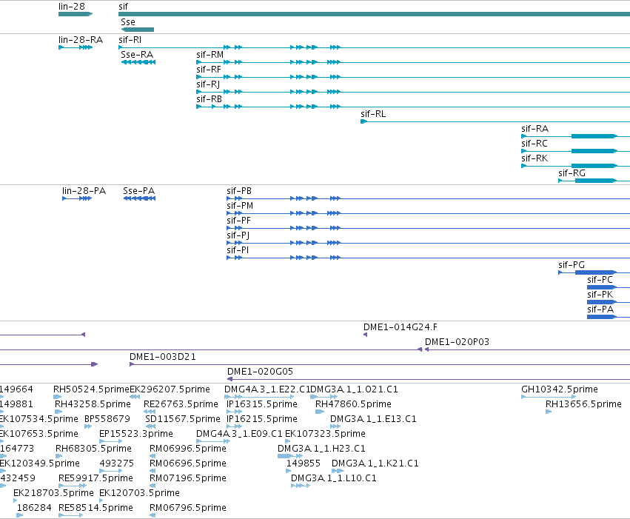
Task: Select the sif-RM transcript
Action: click(x=413, y=62)
